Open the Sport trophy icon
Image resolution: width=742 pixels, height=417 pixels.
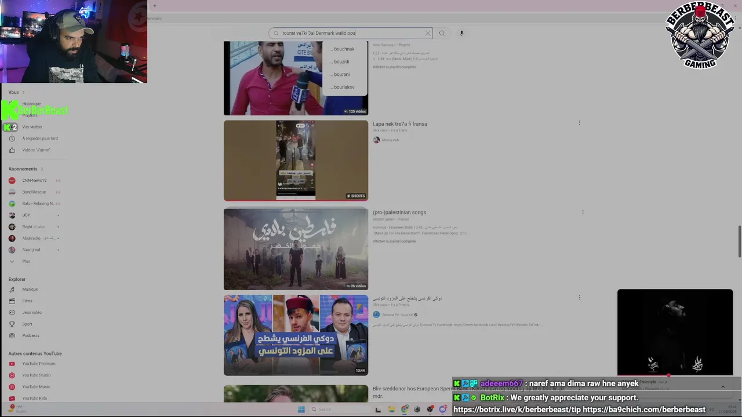click(12, 324)
